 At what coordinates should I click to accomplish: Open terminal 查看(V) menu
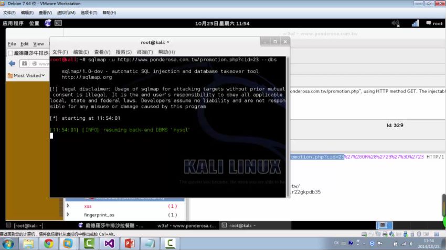102,52
